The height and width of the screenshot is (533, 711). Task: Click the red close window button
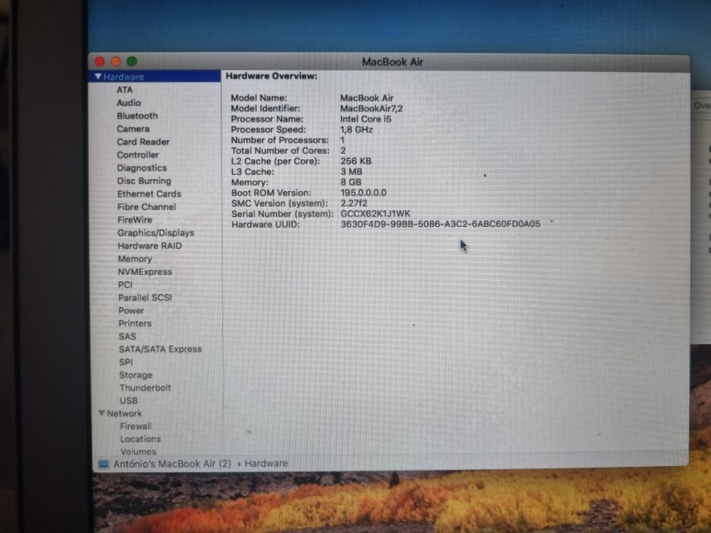click(x=100, y=62)
